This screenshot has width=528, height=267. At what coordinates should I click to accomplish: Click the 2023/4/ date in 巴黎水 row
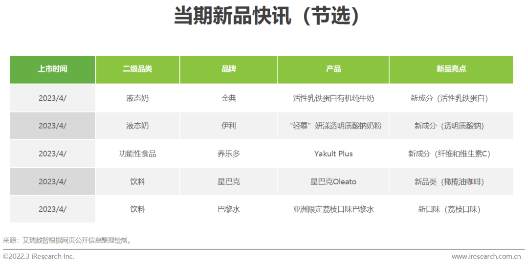pyautogui.click(x=52, y=209)
